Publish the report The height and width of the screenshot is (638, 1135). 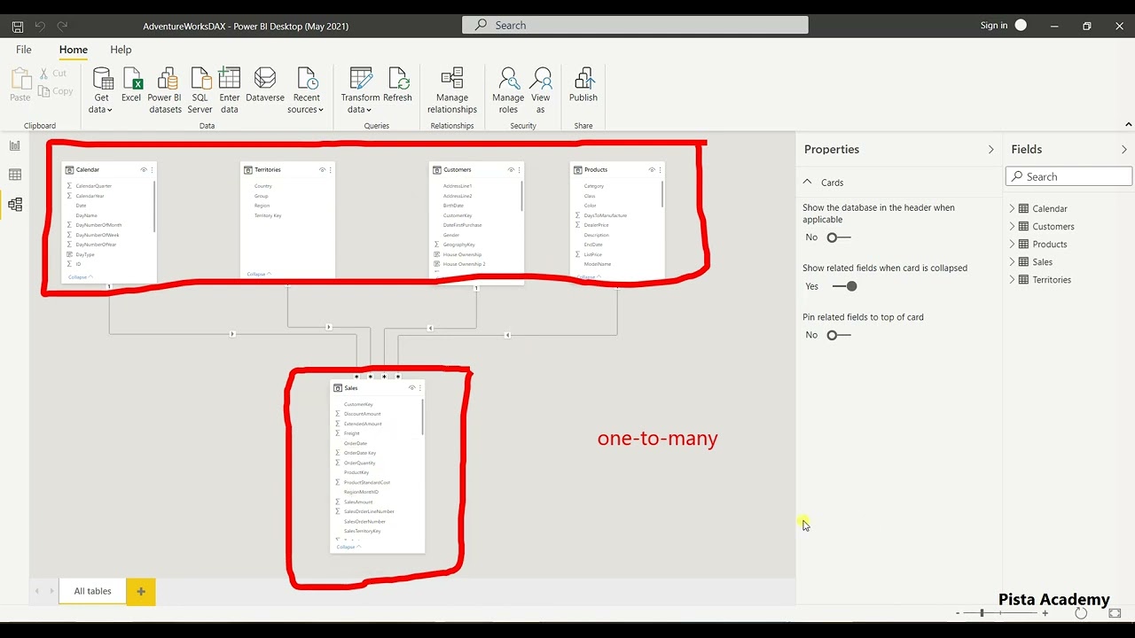pyautogui.click(x=583, y=85)
